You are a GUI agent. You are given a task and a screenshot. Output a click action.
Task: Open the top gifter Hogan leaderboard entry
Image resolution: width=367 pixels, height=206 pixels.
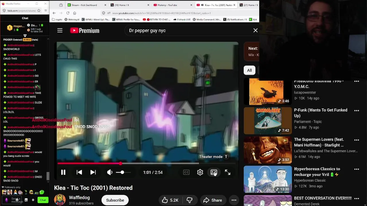click(16, 28)
